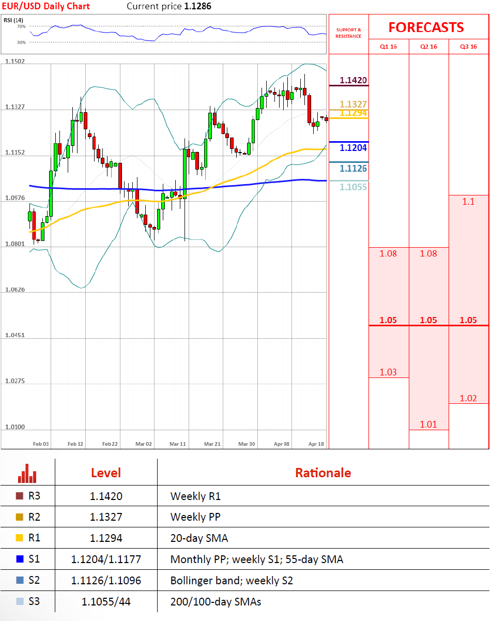Click the 1.0451 price axis label
The width and height of the screenshot is (492, 621).
pos(15,335)
